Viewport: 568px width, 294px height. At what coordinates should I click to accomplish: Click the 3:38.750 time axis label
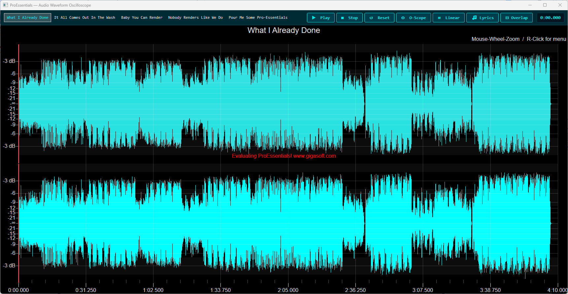coord(490,290)
